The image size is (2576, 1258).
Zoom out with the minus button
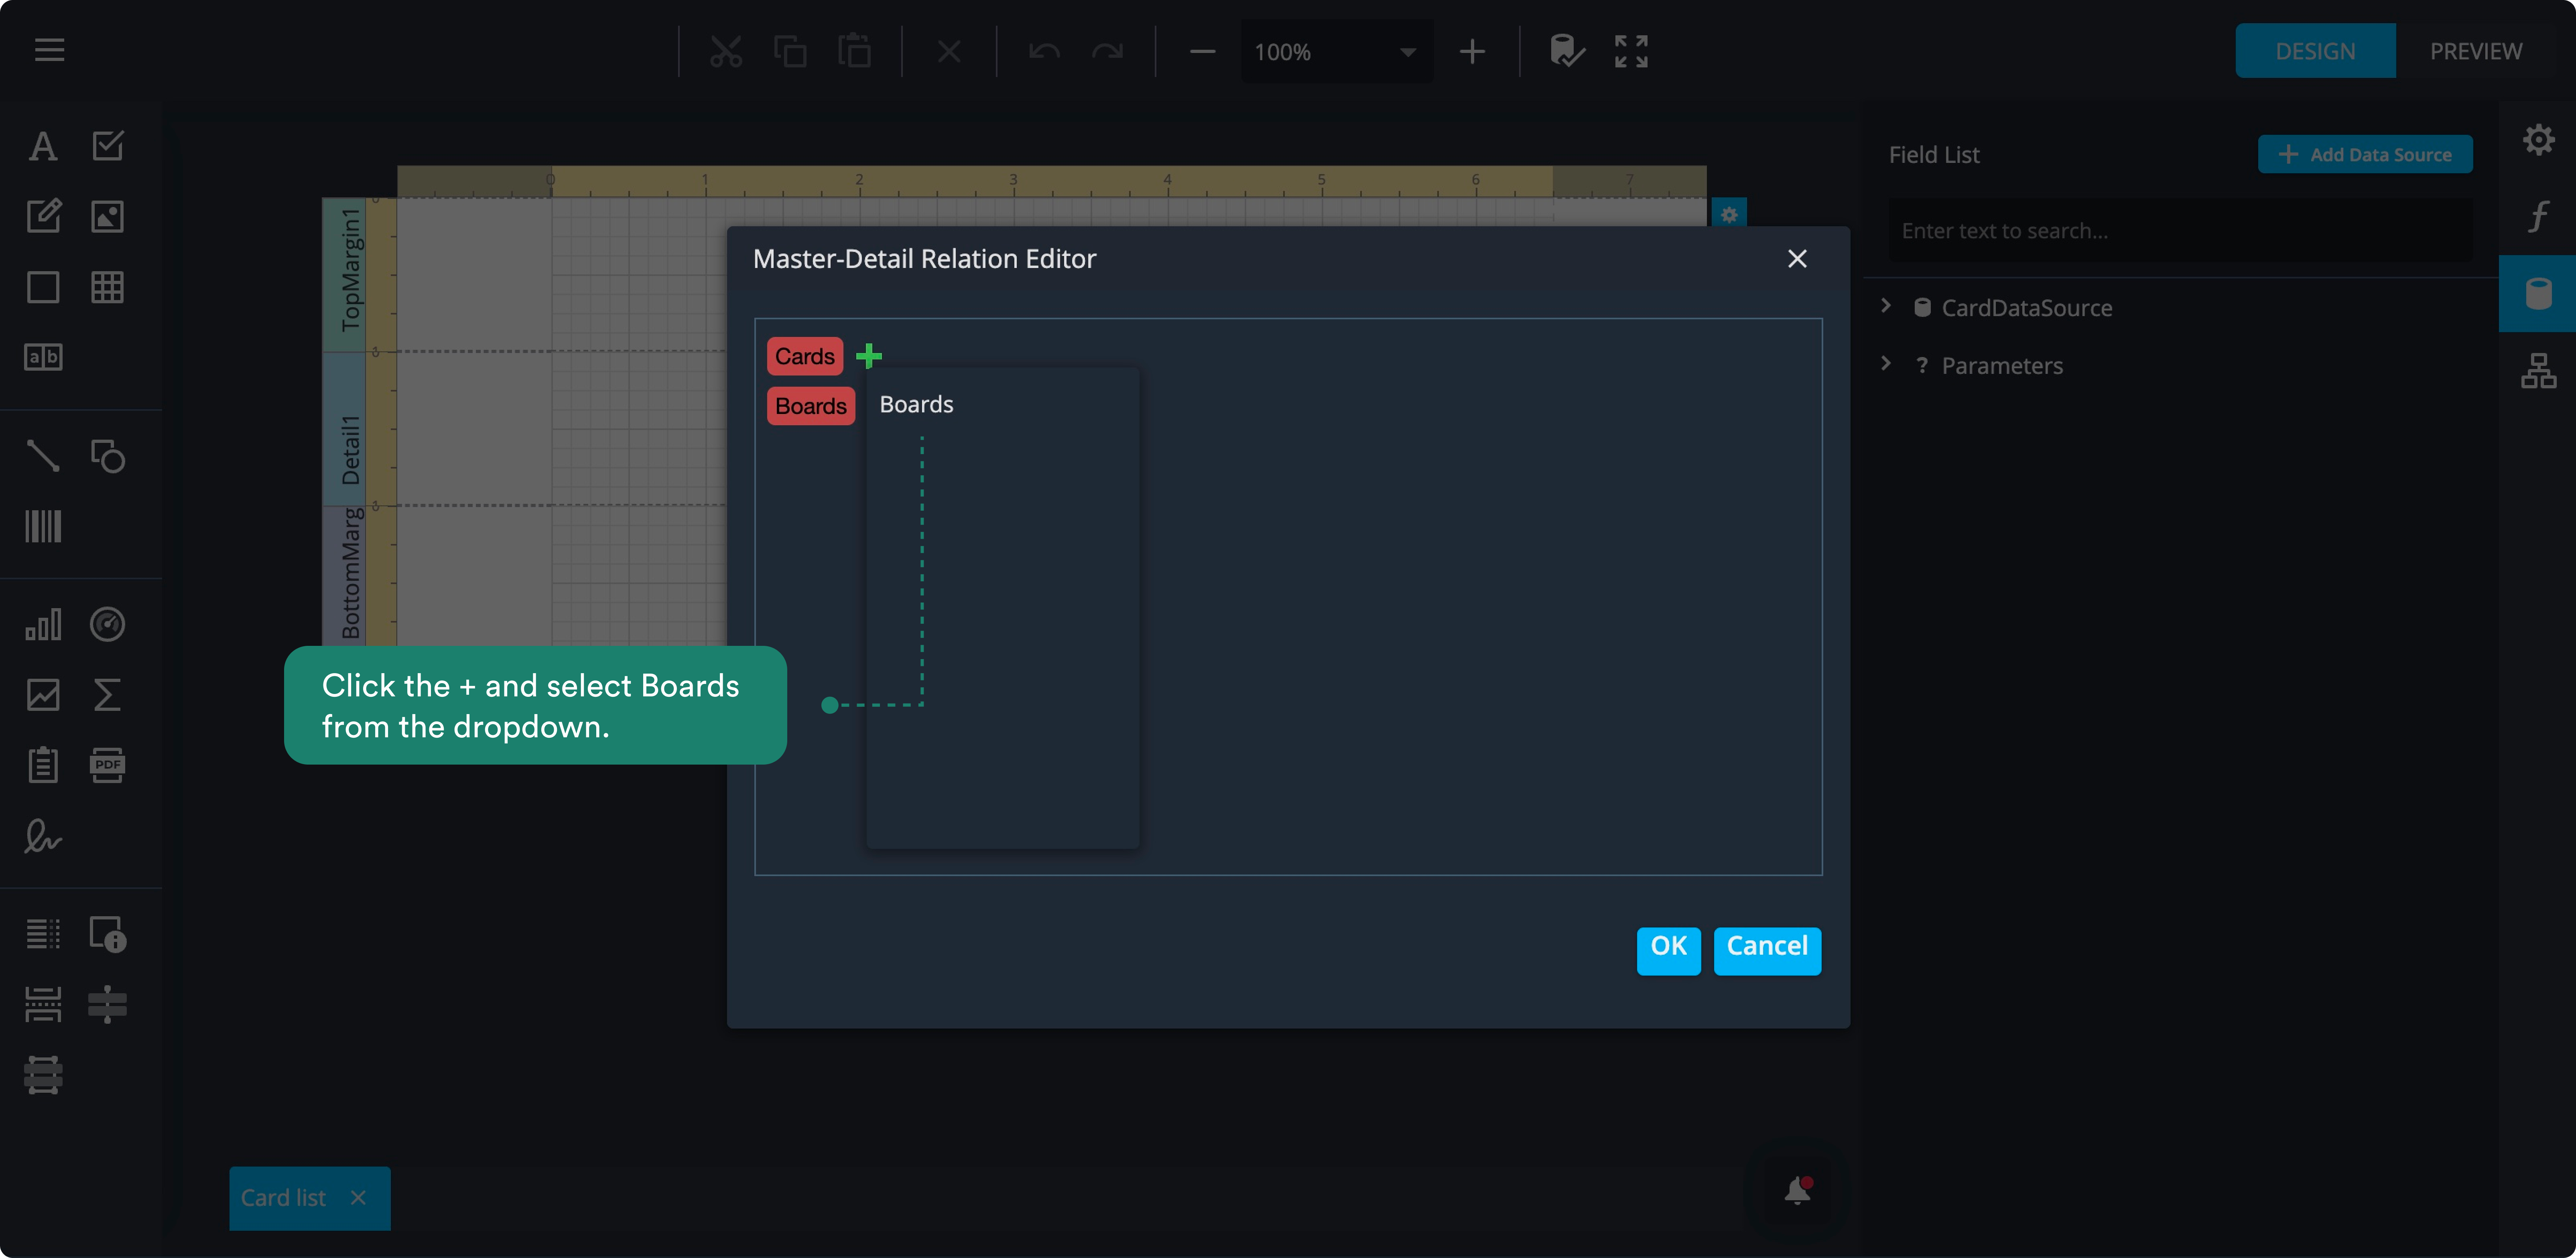coord(1203,51)
